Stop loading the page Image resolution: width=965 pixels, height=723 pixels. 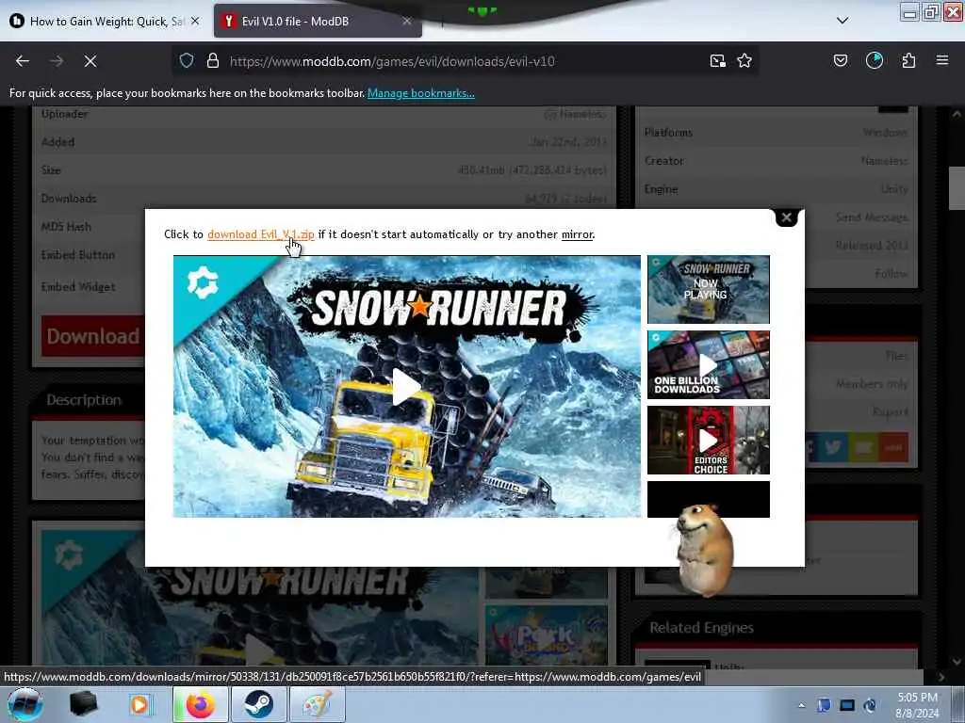pyautogui.click(x=90, y=61)
